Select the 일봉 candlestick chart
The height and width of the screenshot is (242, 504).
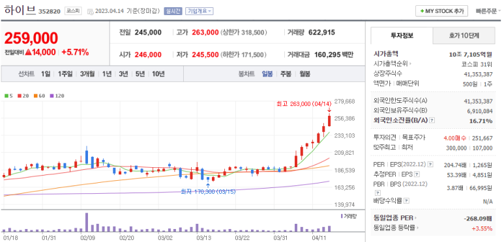[x=267, y=74]
